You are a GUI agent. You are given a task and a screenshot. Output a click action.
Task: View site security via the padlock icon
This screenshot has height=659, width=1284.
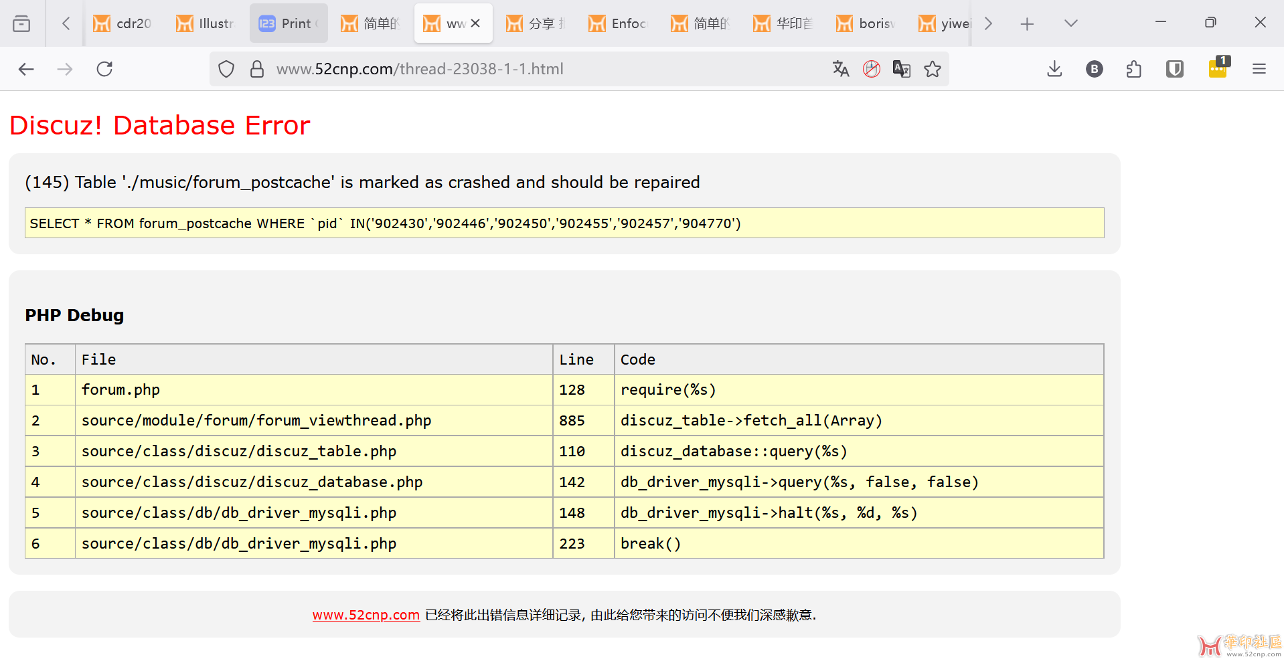257,69
